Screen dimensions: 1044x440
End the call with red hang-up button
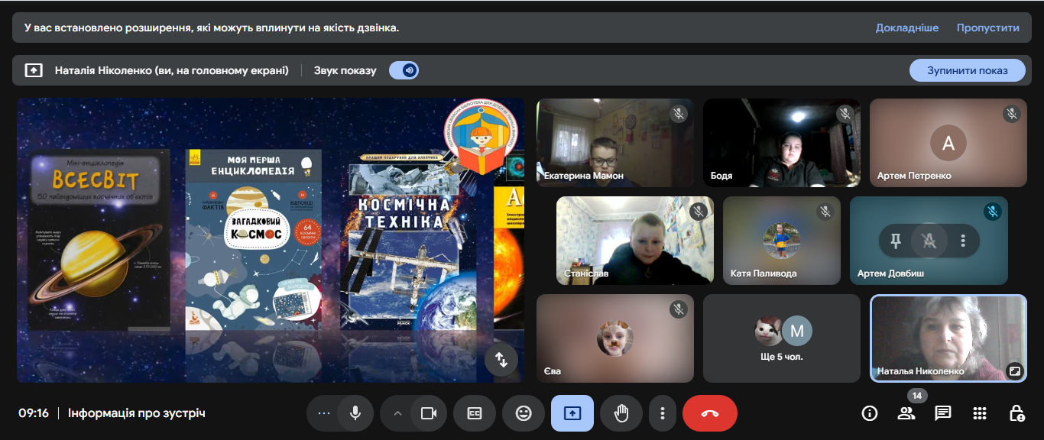tap(710, 413)
